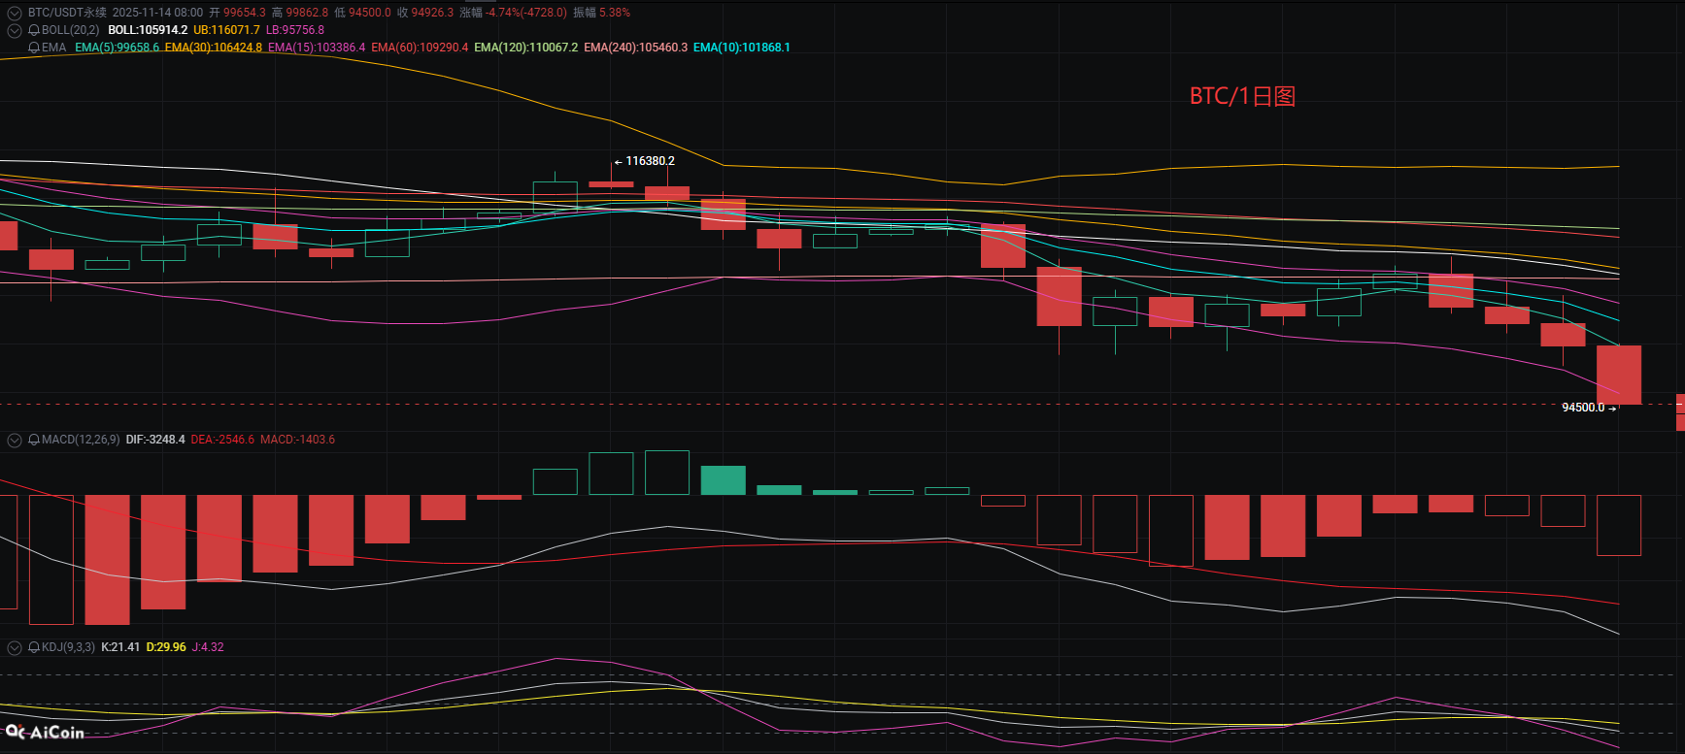The image size is (1685, 754).
Task: Collapse the MACD indicator panel chevron
Action: coord(14,440)
